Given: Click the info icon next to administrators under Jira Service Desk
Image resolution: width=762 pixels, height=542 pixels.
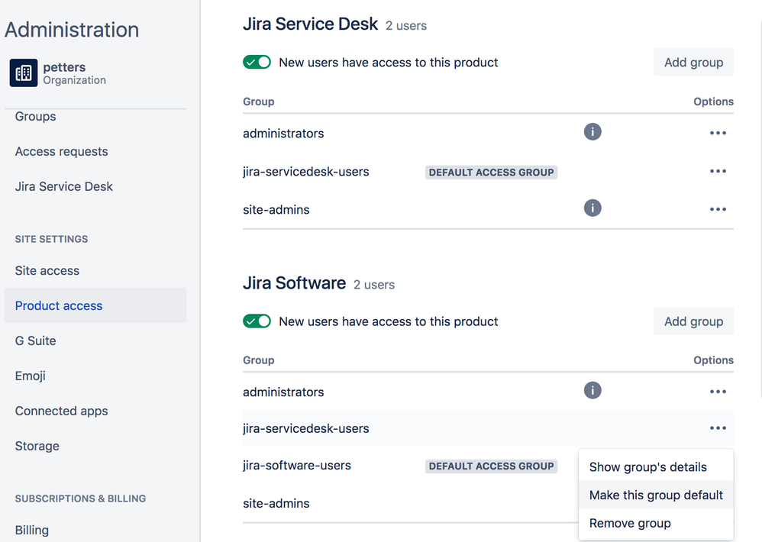Looking at the screenshot, I should pos(592,131).
